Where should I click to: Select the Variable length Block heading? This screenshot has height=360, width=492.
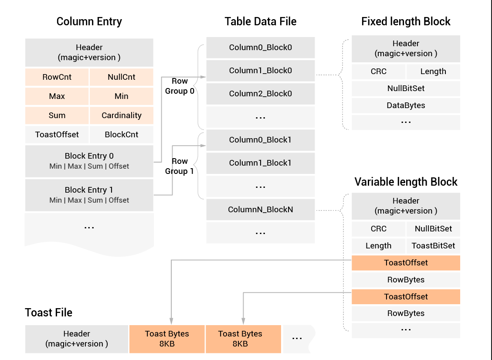click(406, 182)
